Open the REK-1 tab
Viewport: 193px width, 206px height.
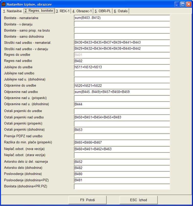(x=63, y=11)
